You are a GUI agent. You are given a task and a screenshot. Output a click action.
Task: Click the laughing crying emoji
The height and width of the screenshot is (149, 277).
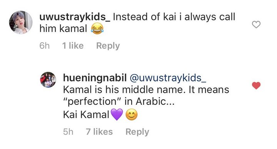coord(97,29)
